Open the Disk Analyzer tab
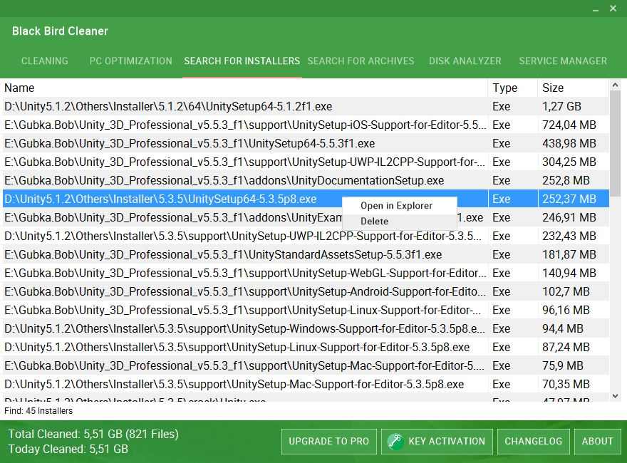Viewport: 627px width, 463px height. pos(465,61)
